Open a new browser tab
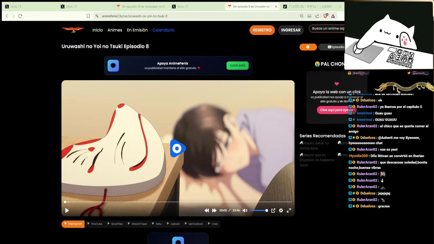The image size is (434, 244). click(x=340, y=6)
